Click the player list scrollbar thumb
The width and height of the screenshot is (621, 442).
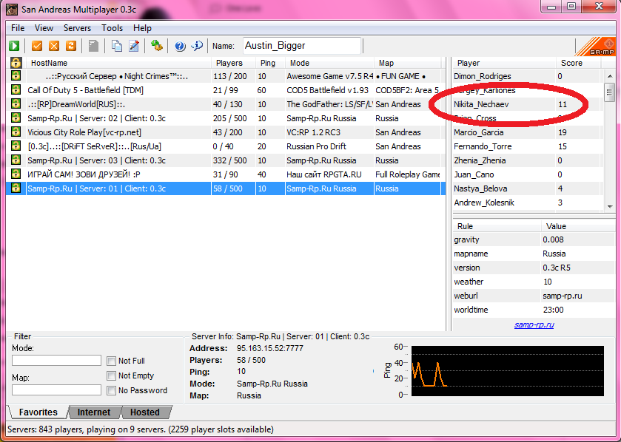(x=609, y=92)
